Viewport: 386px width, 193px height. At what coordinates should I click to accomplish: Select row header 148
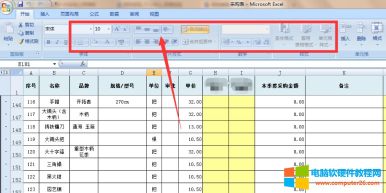16,127
